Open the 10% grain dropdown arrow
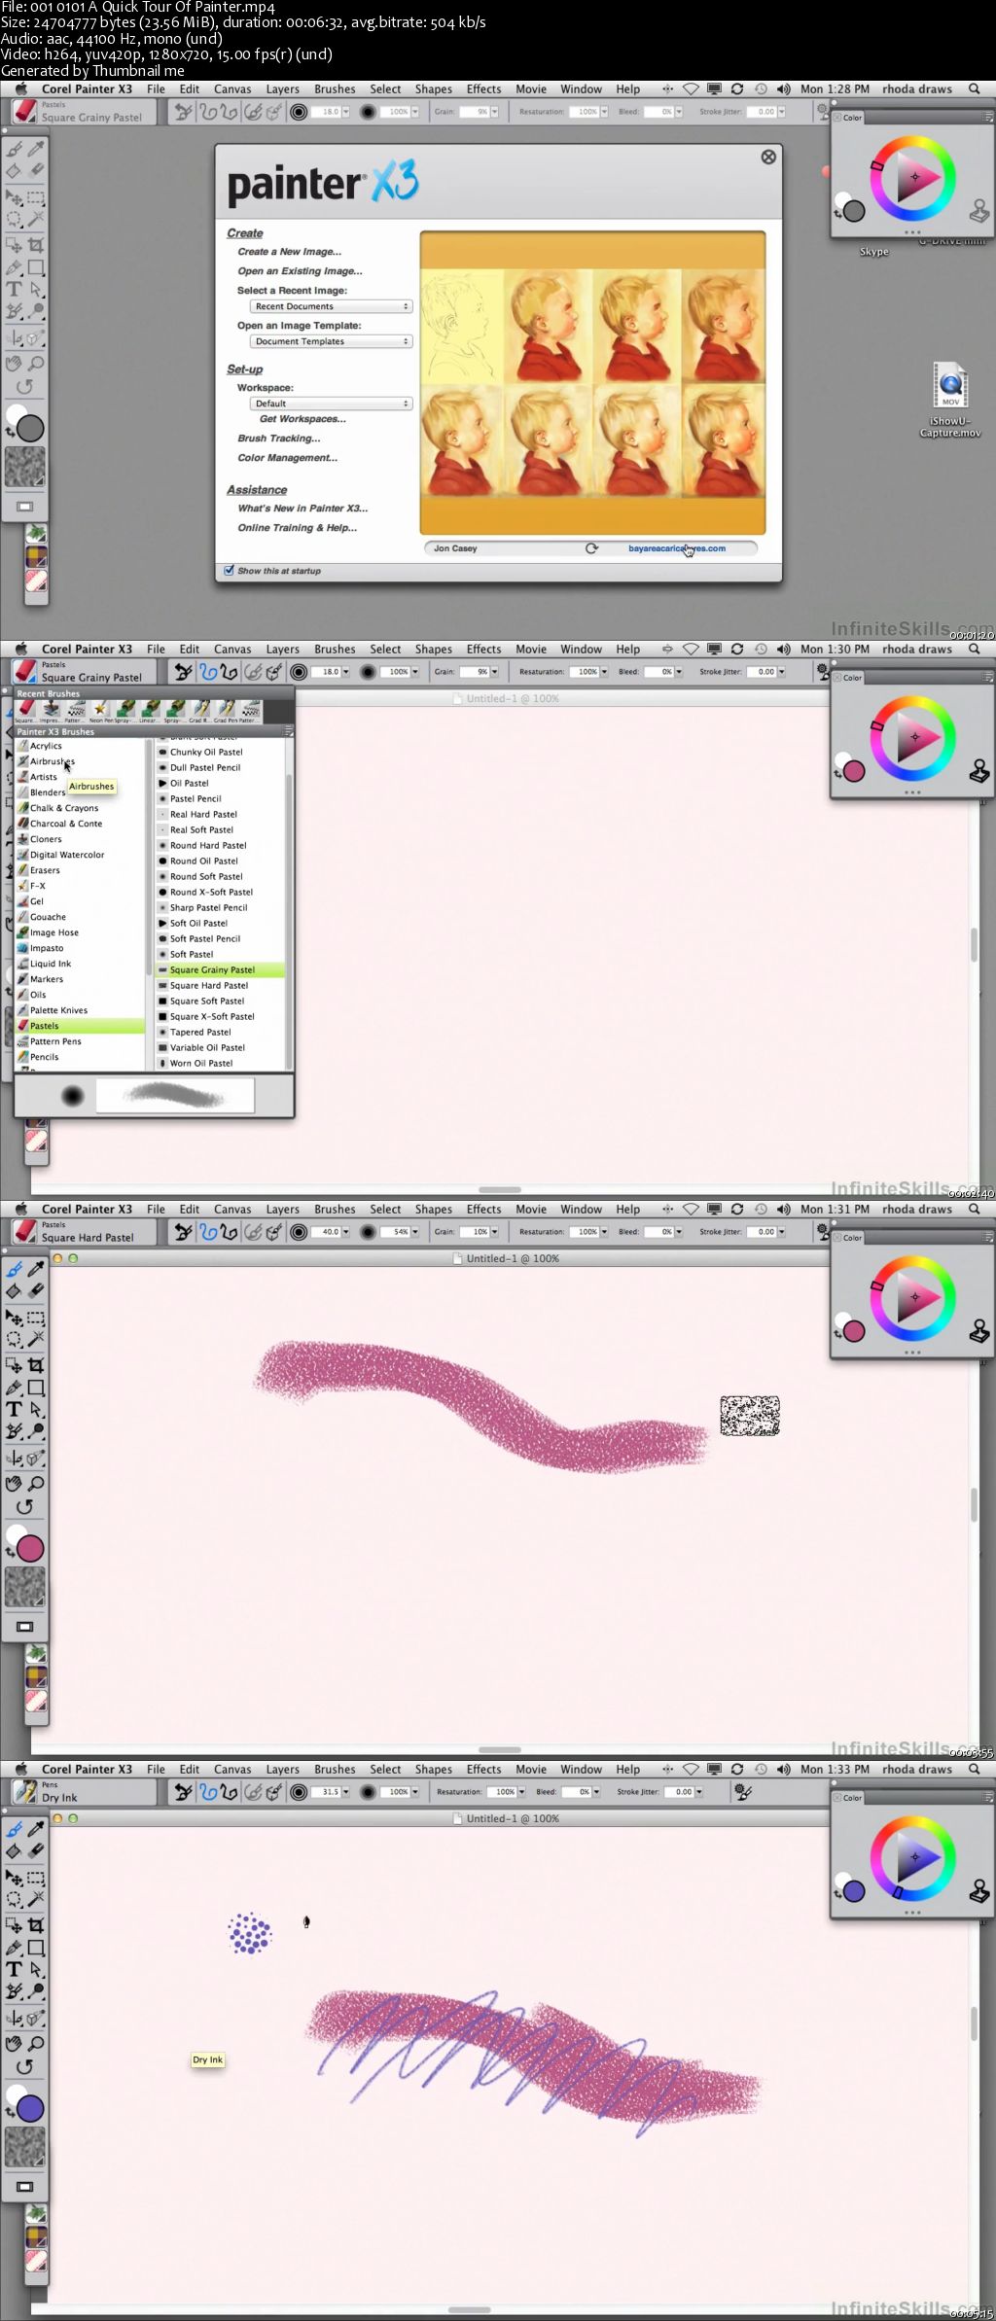The width and height of the screenshot is (996, 2321). point(495,1232)
